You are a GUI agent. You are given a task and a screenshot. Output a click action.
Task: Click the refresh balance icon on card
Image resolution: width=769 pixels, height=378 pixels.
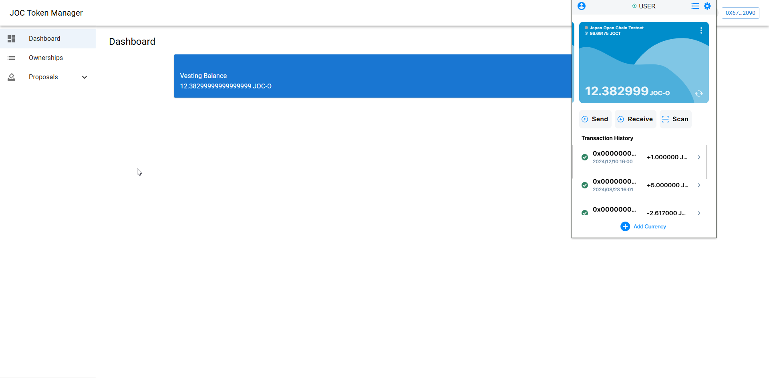pyautogui.click(x=699, y=94)
